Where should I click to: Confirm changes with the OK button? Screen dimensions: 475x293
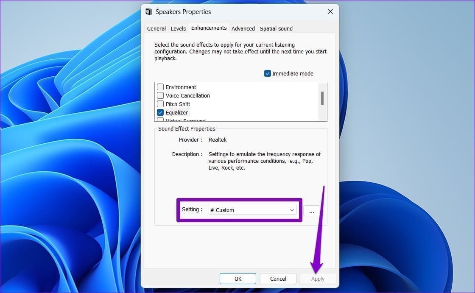tap(237, 279)
